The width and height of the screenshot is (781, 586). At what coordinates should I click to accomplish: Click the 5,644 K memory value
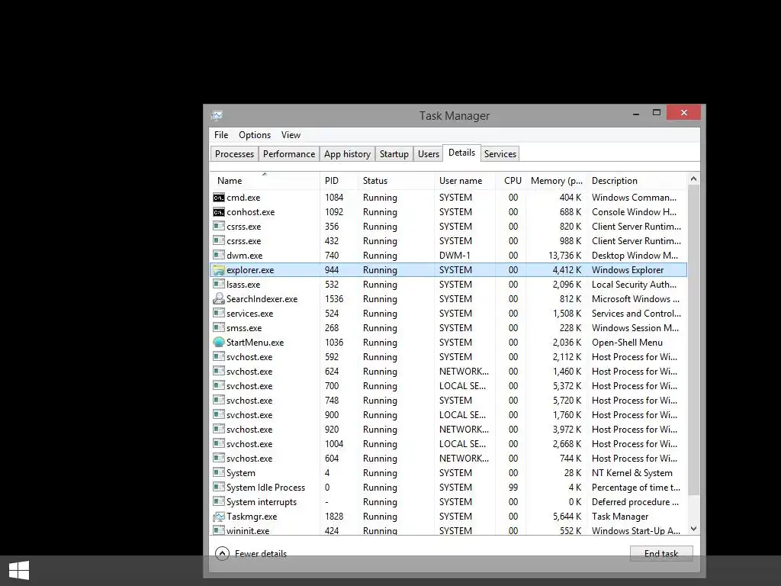tap(567, 517)
